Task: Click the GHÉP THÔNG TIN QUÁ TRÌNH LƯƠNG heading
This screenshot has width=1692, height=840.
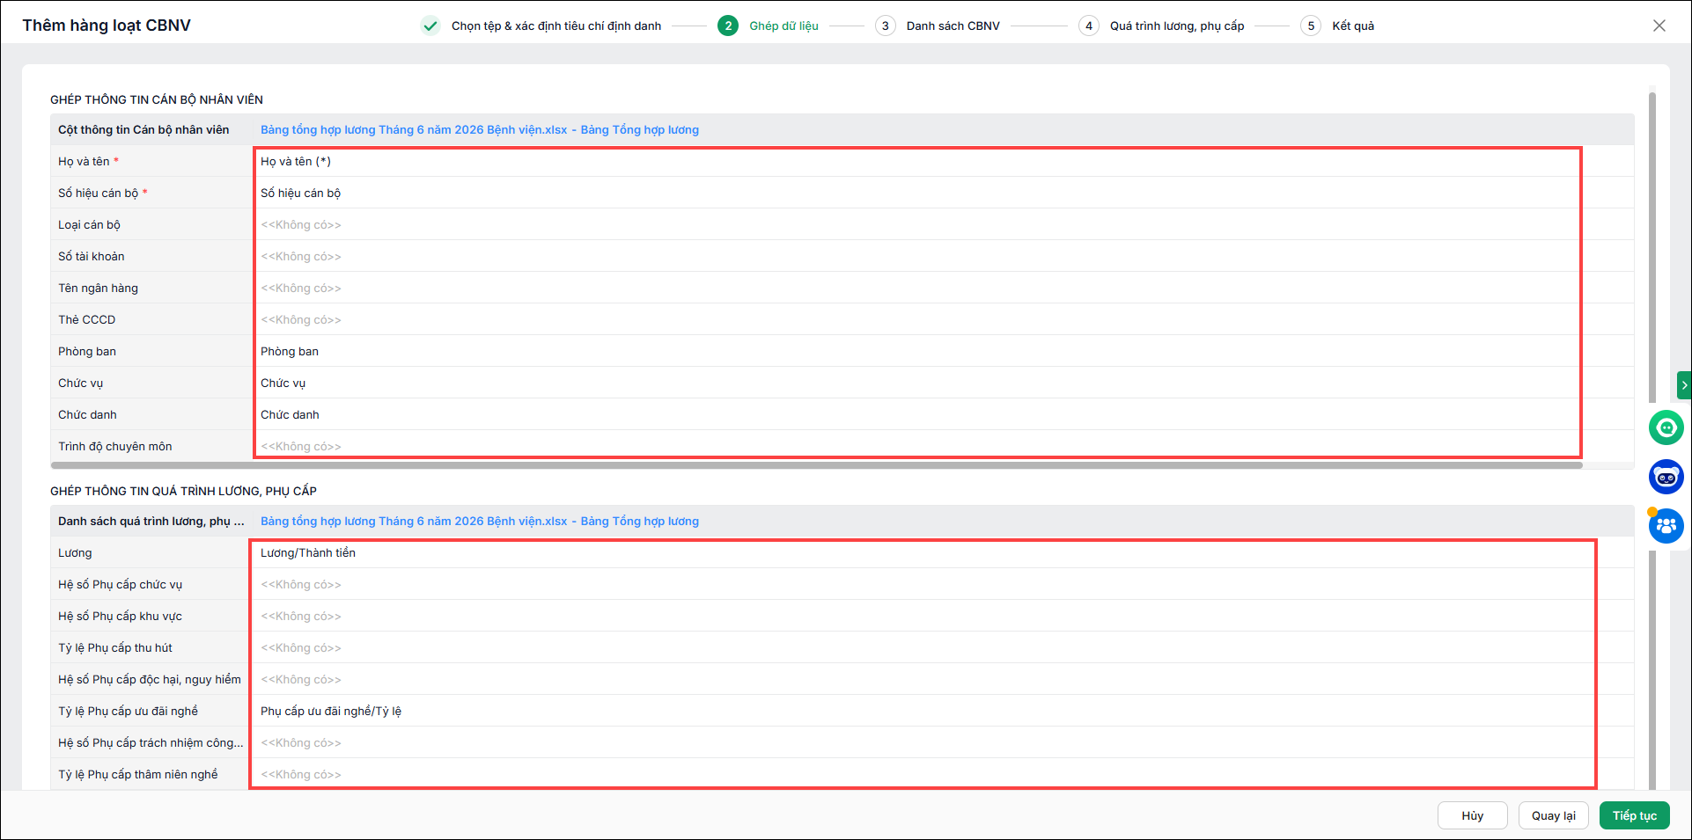Action: click(x=183, y=491)
